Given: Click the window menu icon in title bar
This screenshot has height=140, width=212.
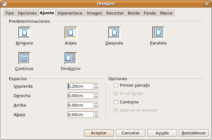Looking at the screenshot, I should pyautogui.click(x=4, y=4).
